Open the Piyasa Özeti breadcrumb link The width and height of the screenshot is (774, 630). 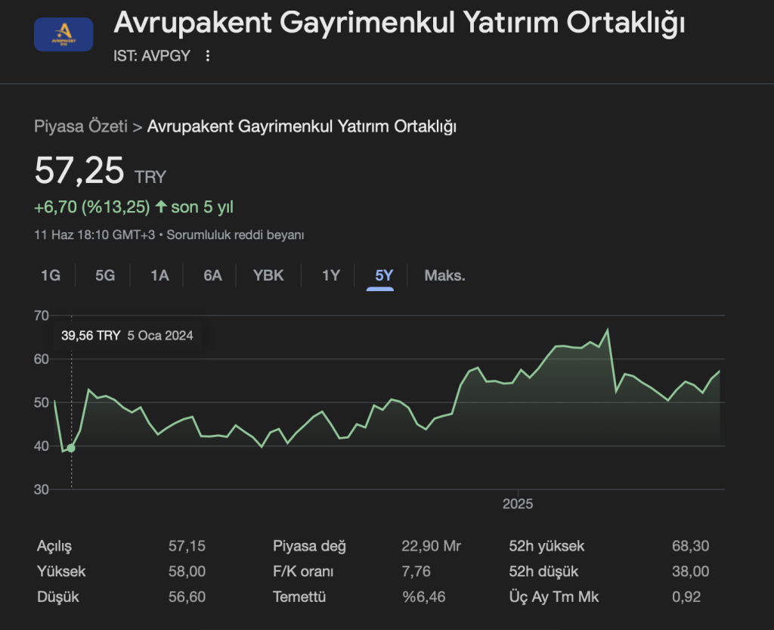click(x=81, y=126)
